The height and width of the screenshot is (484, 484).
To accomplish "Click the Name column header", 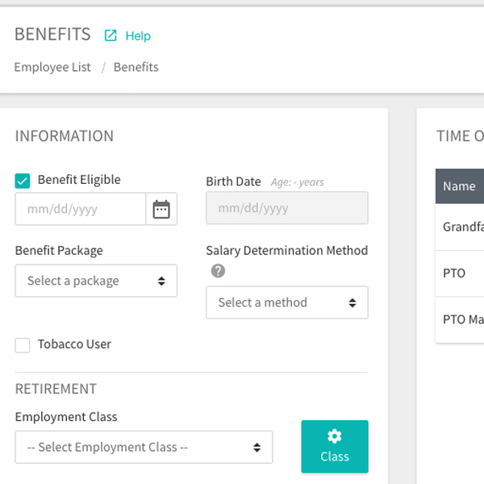I will pyautogui.click(x=459, y=186).
